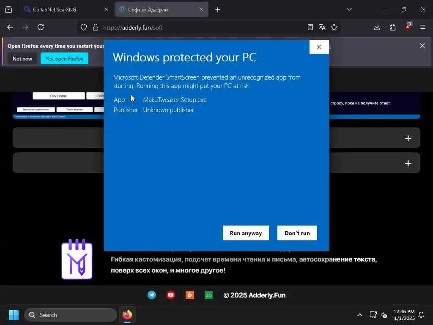Choose Don't run in SmartScreen dialog

coord(297,233)
